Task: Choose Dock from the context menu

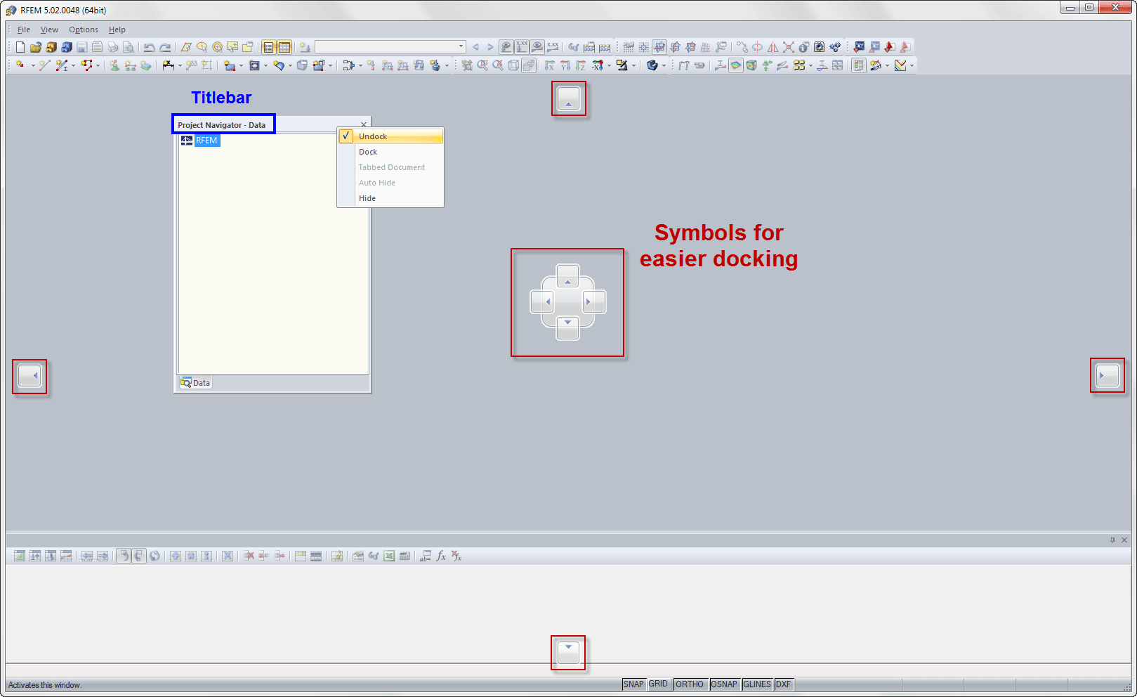Action: [x=390, y=152]
